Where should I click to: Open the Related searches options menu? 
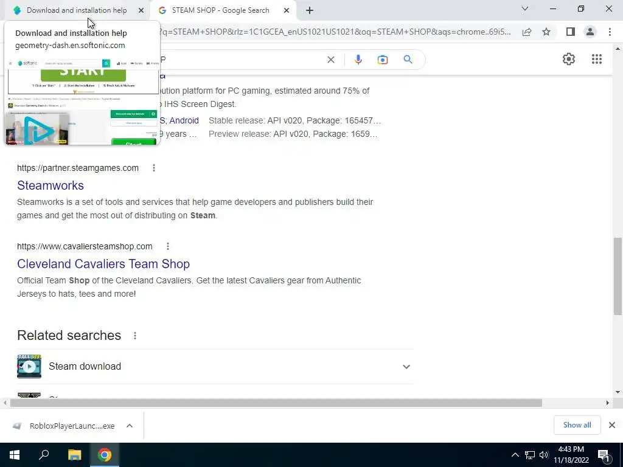(135, 336)
